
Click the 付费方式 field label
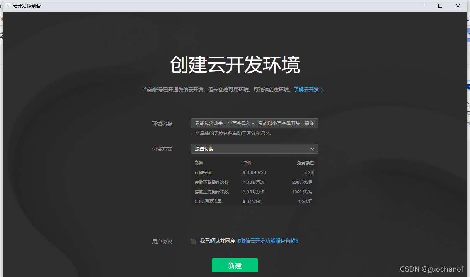(162, 149)
